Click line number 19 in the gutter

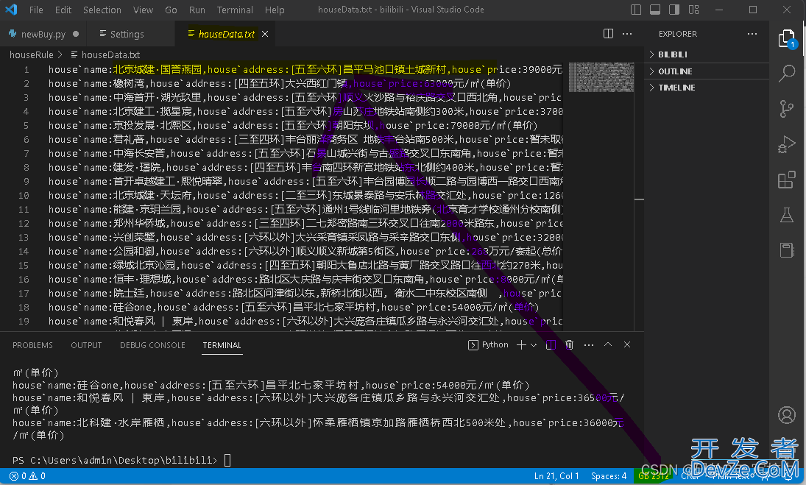tap(24, 321)
